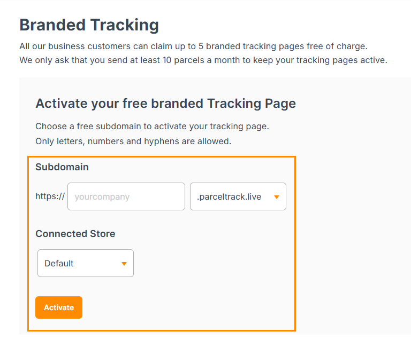Viewport: 411px width, 347px height.
Task: Click the ".parceltrack.live" text in the domain selector
Action: coord(229,196)
